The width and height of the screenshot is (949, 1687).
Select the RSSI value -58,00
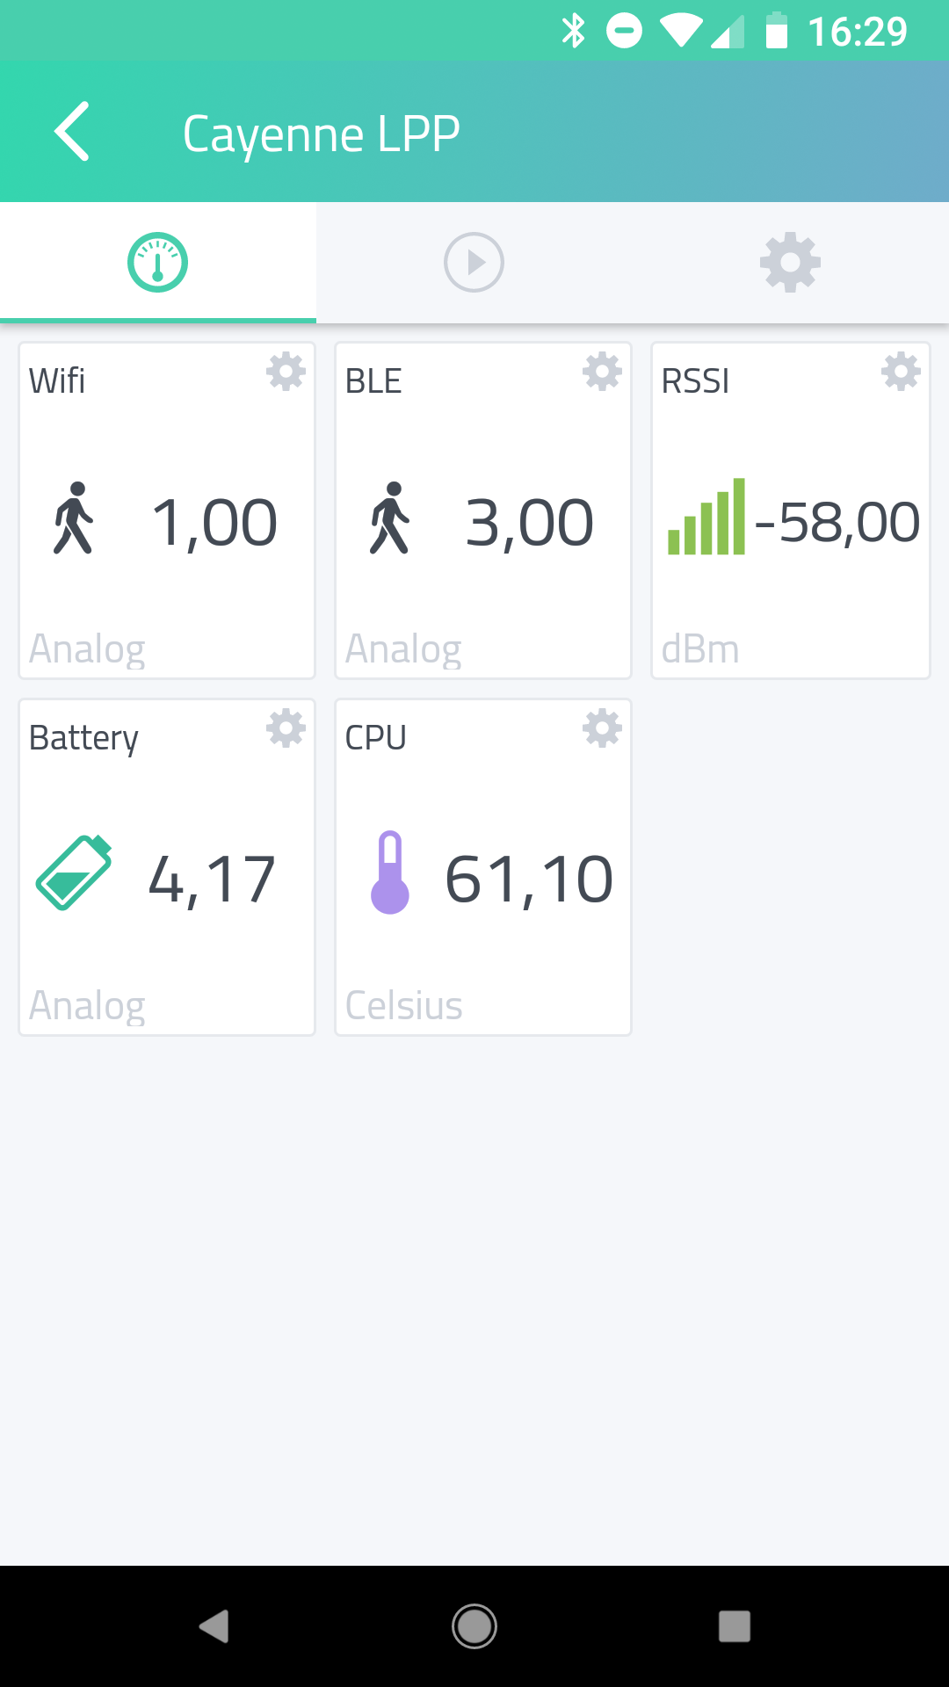837,523
